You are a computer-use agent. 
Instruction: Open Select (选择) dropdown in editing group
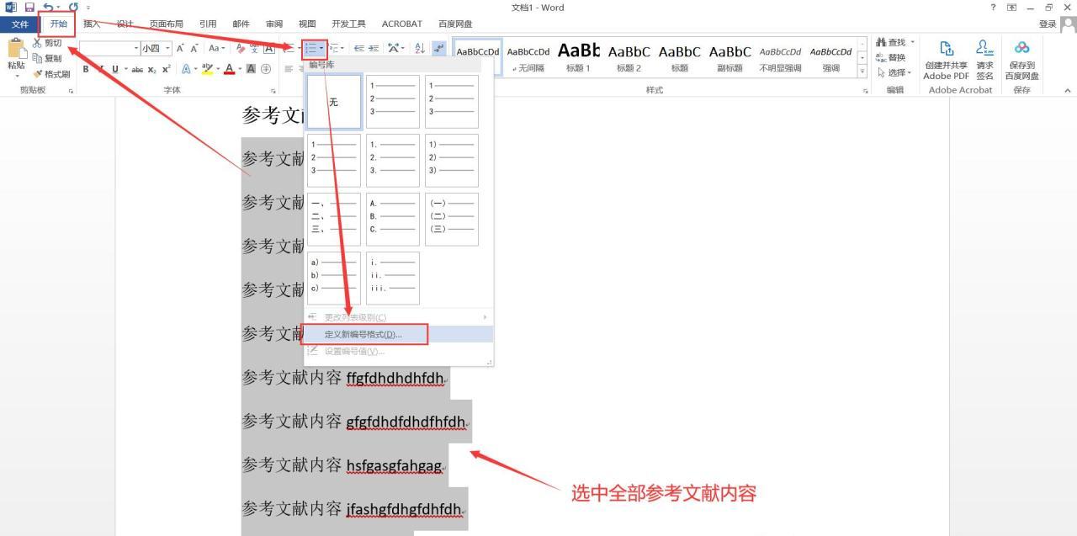click(895, 72)
